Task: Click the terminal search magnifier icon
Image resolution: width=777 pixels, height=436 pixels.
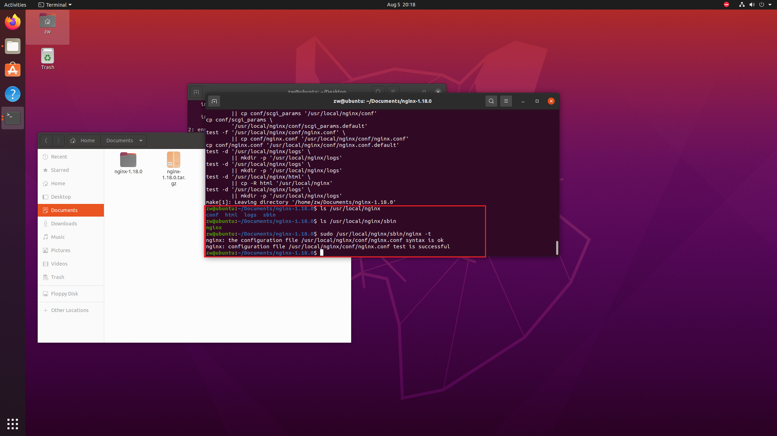Action: [491, 101]
